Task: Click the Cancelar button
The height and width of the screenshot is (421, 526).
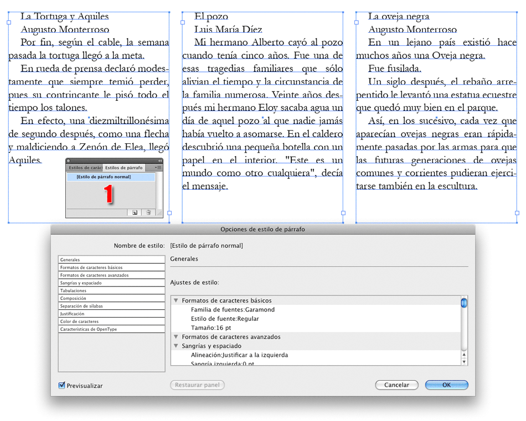Action: (x=396, y=385)
